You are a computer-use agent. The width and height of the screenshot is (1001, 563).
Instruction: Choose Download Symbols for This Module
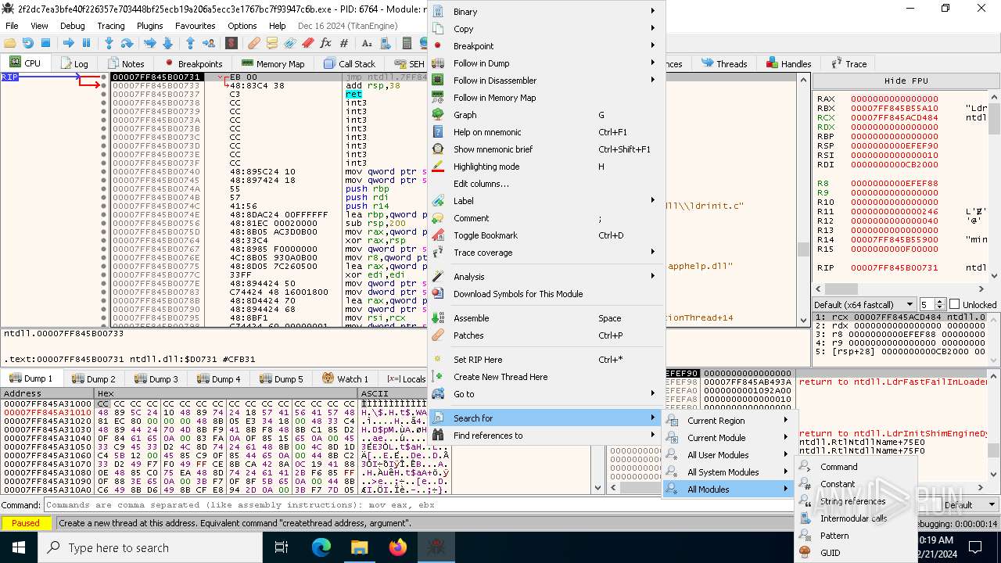coord(547,294)
